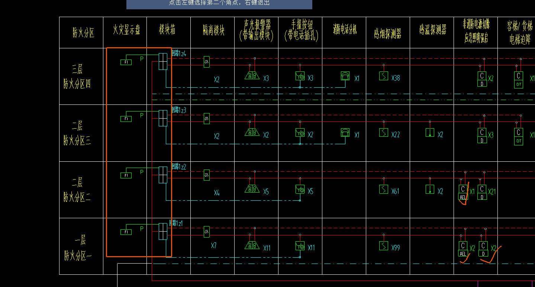Image resolution: width=535 pixels, height=287 pixels.
Task: Click the 二层 防火分区三 row label
Action: [77, 133]
